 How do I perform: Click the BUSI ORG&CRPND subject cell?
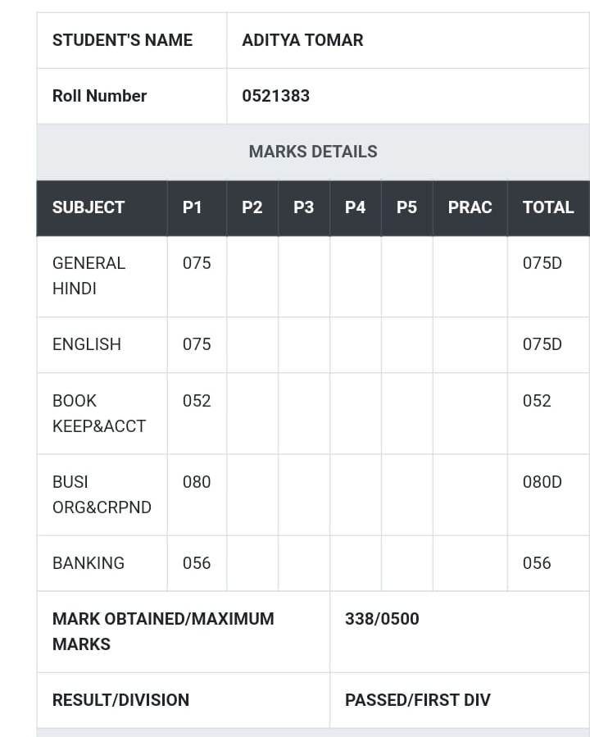pos(102,494)
